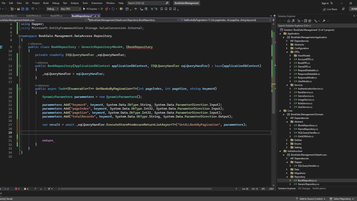Switch views icon in Solution Explorer toolbar
Image resolution: width=357 pixels, height=201 pixels.
pos(293,21)
